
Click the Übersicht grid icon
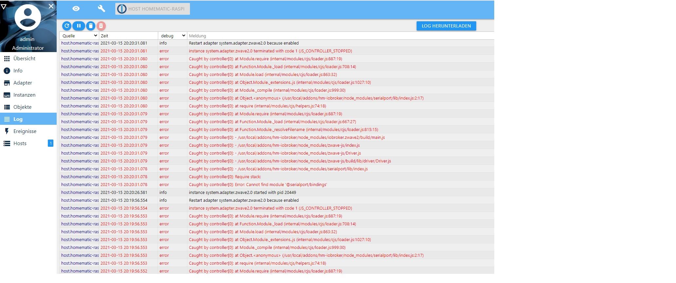[7, 59]
